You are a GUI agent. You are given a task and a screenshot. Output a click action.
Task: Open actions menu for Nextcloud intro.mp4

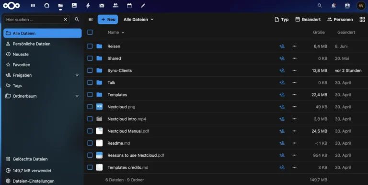click(294, 119)
